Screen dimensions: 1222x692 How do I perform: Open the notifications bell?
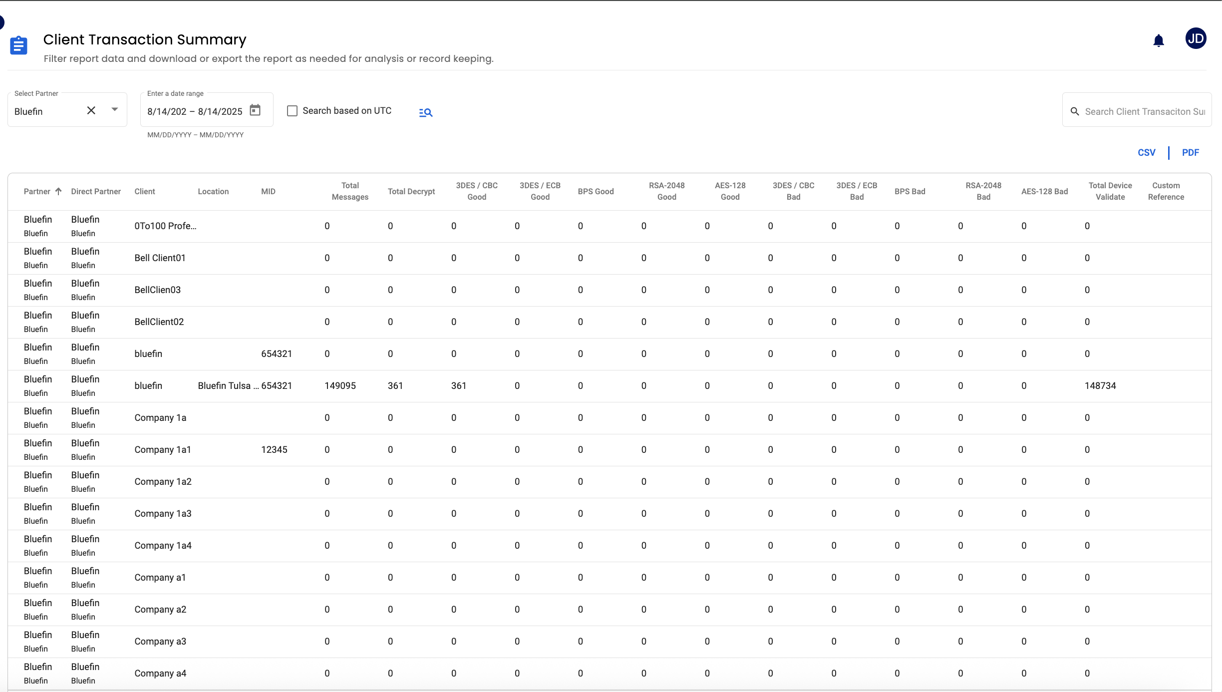(1159, 40)
